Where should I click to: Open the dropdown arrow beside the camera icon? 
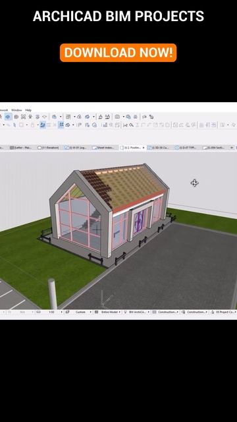click(x=123, y=117)
